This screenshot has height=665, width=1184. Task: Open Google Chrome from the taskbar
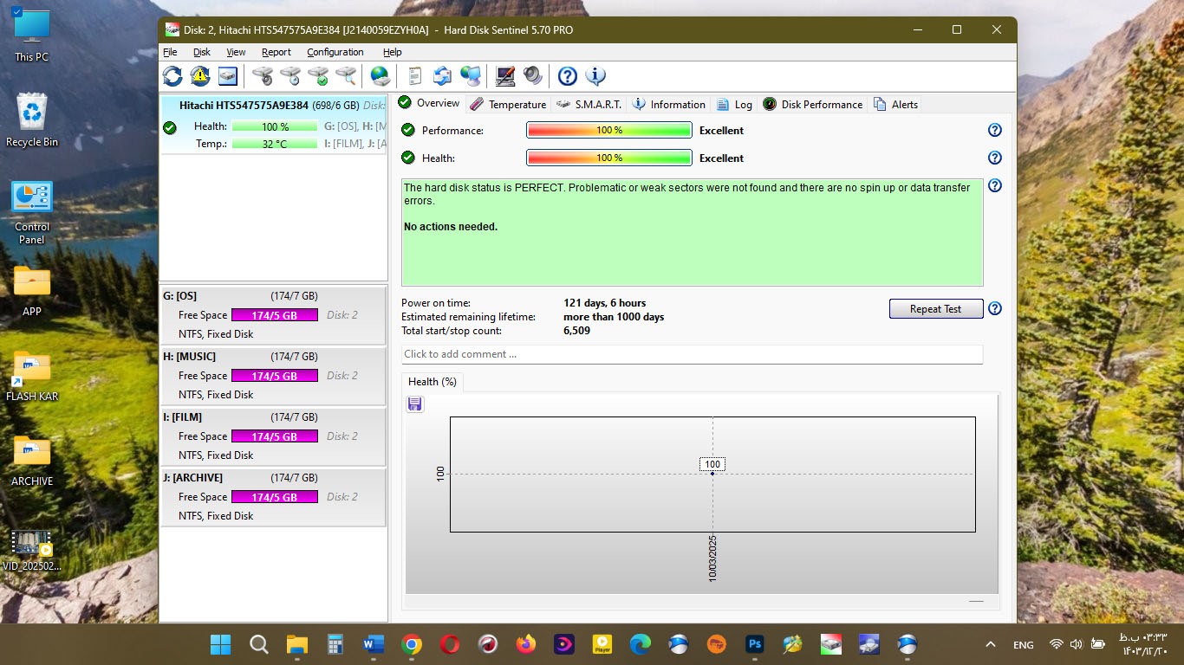pyautogui.click(x=412, y=644)
